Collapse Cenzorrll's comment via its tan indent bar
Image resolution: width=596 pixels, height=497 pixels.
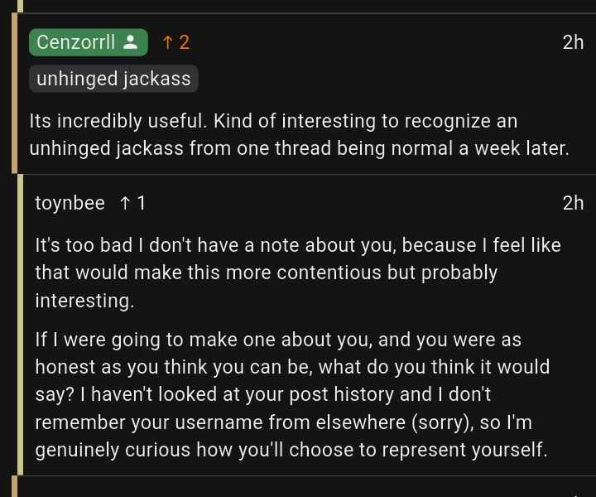click(x=14, y=93)
